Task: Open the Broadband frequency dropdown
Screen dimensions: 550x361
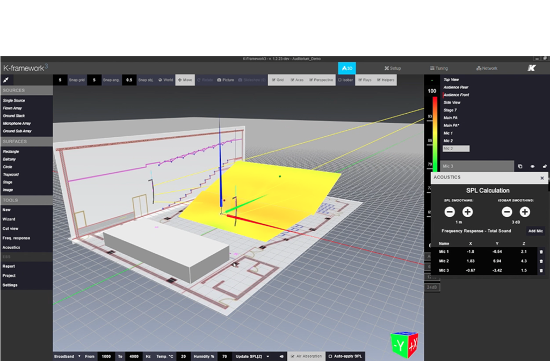Action: click(68, 356)
